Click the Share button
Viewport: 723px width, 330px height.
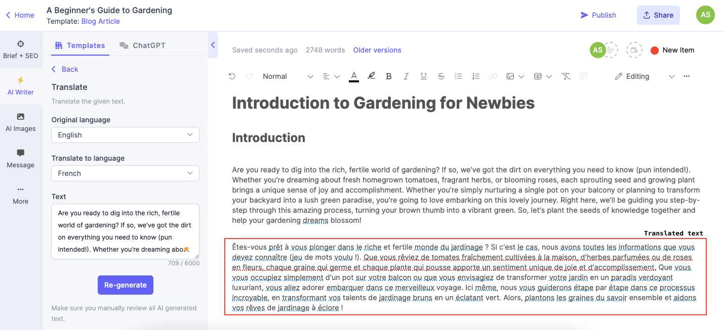coord(658,15)
